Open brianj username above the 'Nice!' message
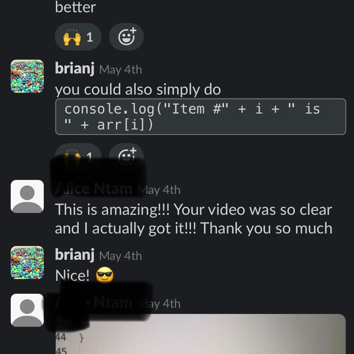The width and height of the screenshot is (354, 354). pyautogui.click(x=75, y=255)
